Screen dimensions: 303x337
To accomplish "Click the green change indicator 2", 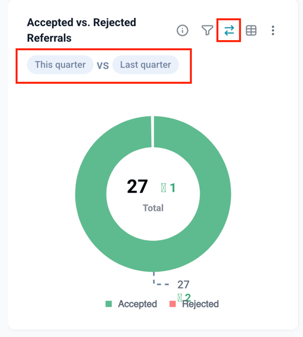I will (184, 298).
